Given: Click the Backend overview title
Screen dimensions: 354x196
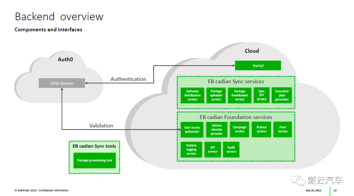Looking at the screenshot, I should 59,17.
